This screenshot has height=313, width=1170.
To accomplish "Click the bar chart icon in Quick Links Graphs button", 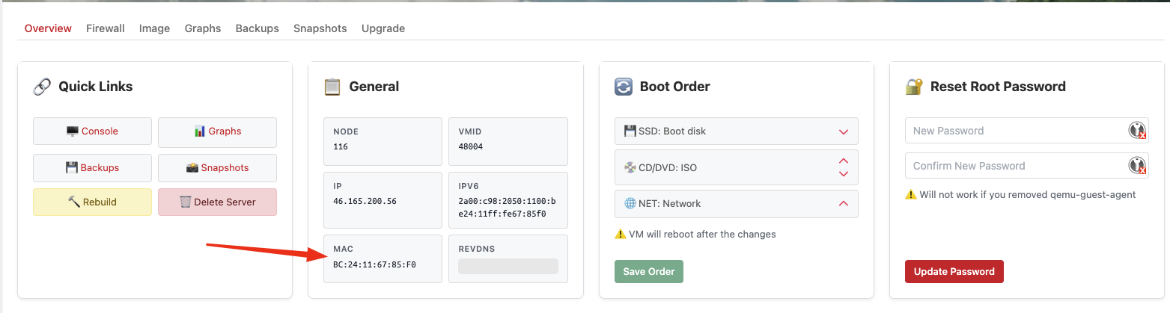I will [200, 131].
